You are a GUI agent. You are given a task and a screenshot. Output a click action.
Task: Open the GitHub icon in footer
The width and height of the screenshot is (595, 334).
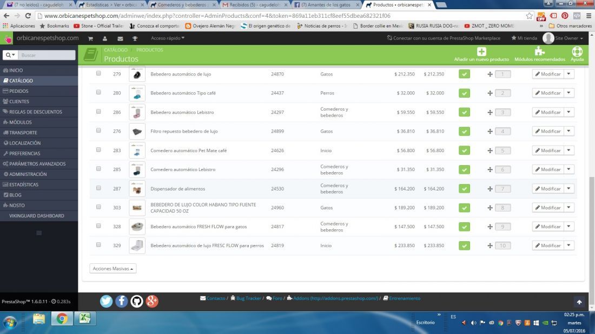(137, 301)
